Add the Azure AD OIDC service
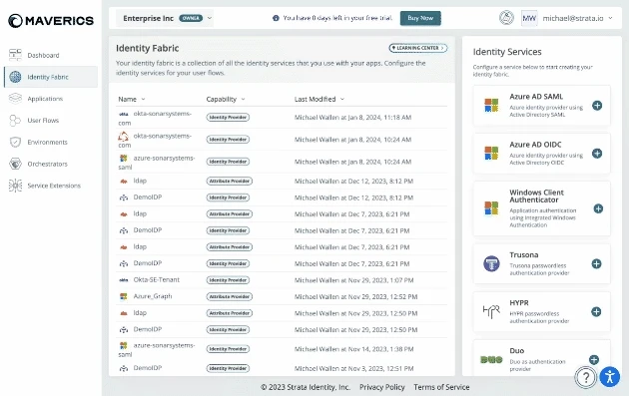629x396 pixels. coord(597,153)
